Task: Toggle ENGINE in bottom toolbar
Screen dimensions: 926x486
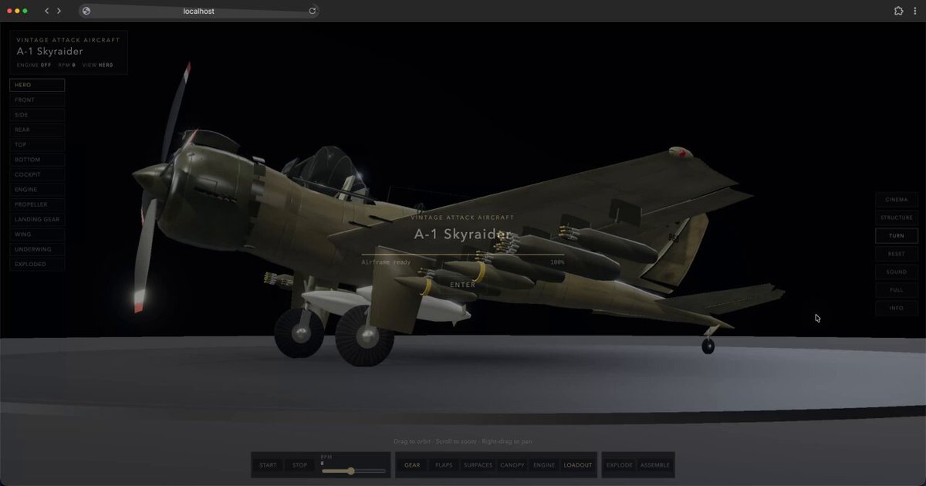Action: pyautogui.click(x=544, y=465)
